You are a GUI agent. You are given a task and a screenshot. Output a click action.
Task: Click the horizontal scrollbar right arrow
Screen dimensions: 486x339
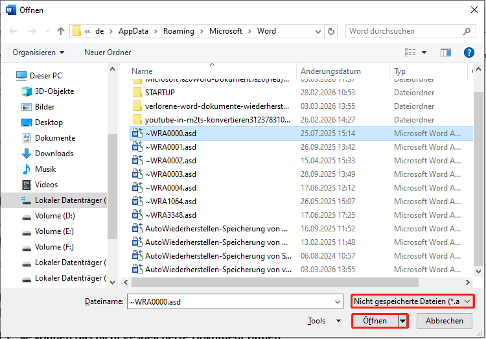tap(467, 282)
